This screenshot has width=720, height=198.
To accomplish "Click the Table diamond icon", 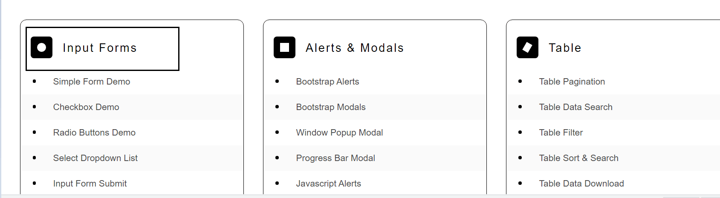I will point(527,48).
